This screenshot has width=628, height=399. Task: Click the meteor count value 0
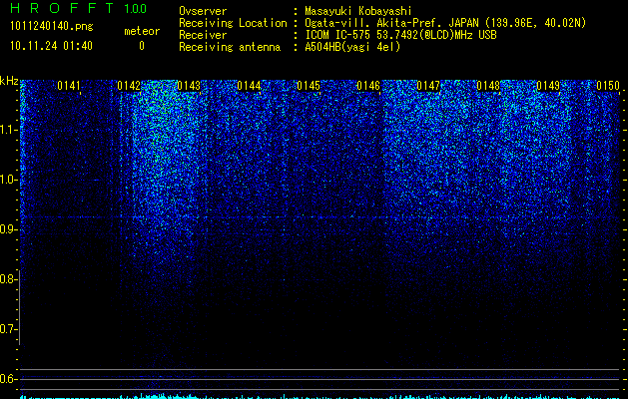pos(142,46)
